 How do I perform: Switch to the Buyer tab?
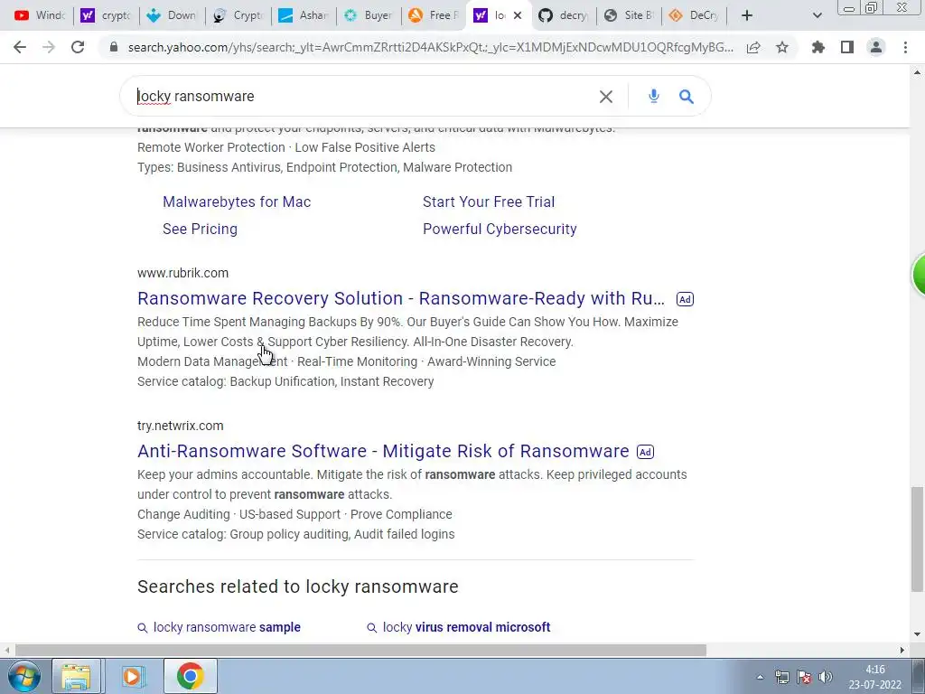pyautogui.click(x=369, y=15)
